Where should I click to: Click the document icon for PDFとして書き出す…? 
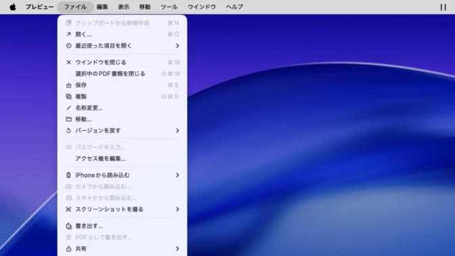(x=68, y=237)
